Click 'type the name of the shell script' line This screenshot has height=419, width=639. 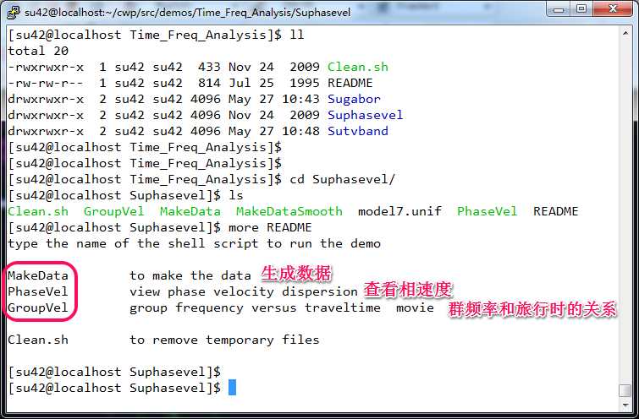(x=194, y=243)
